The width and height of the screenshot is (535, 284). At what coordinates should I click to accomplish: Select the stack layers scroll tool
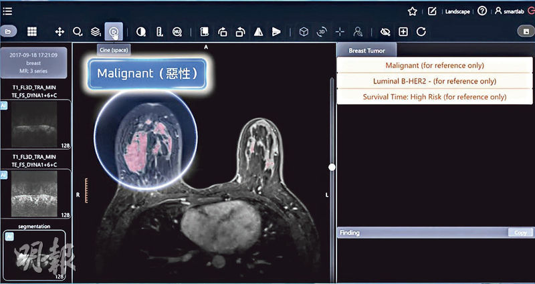(x=96, y=31)
